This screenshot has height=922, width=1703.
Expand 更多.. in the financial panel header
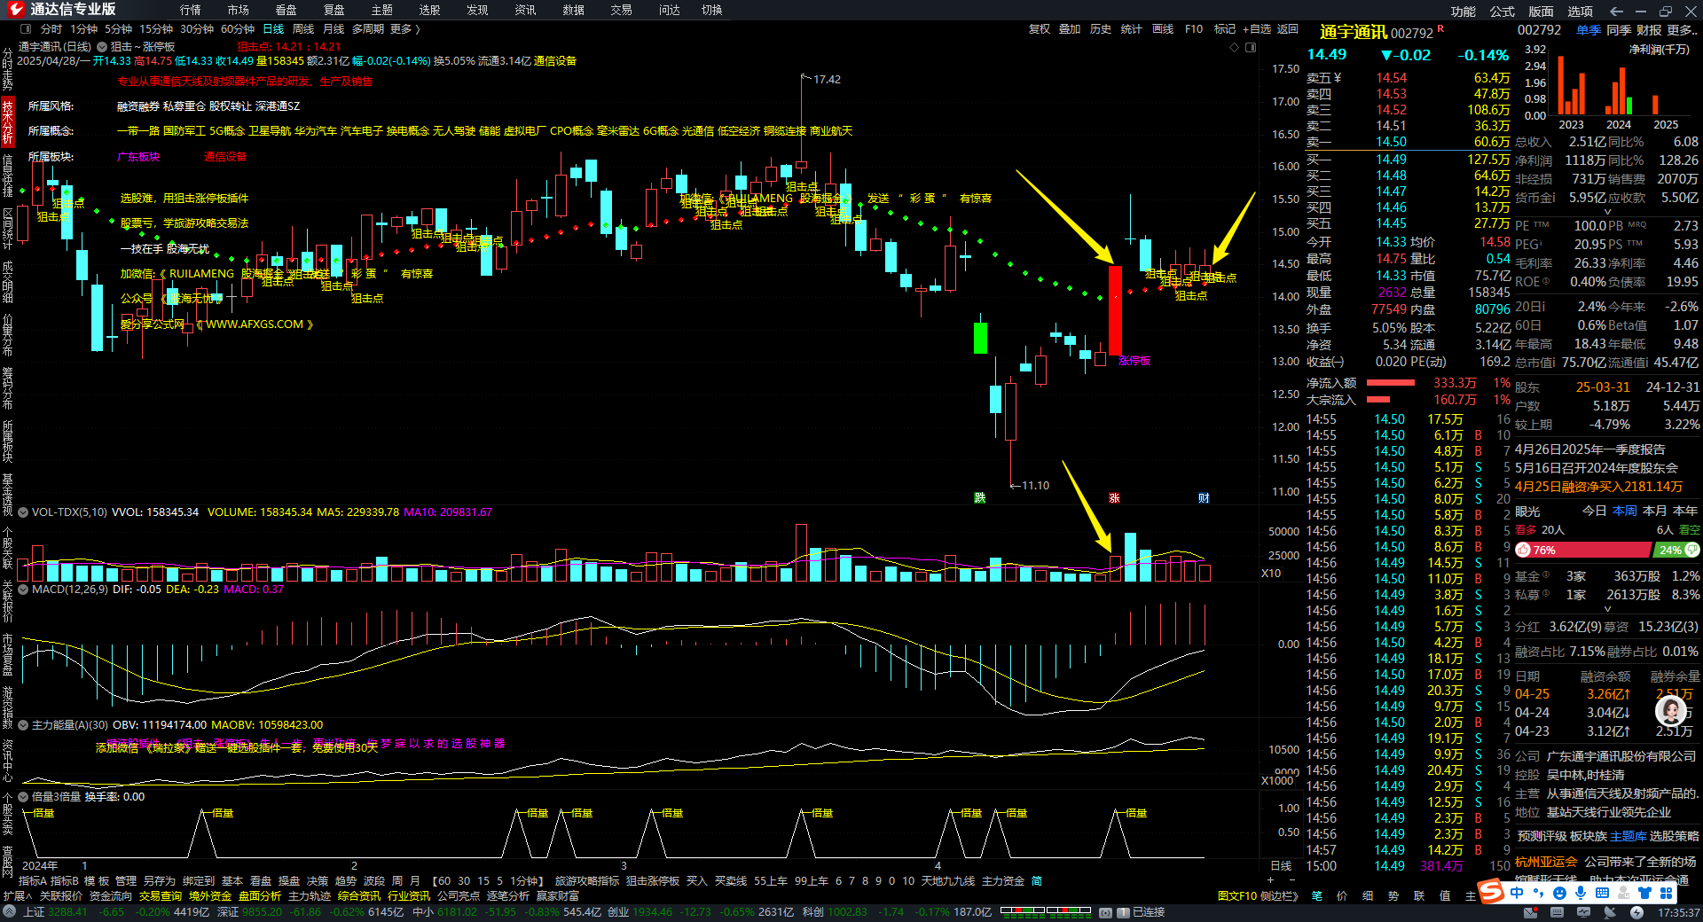(1682, 30)
